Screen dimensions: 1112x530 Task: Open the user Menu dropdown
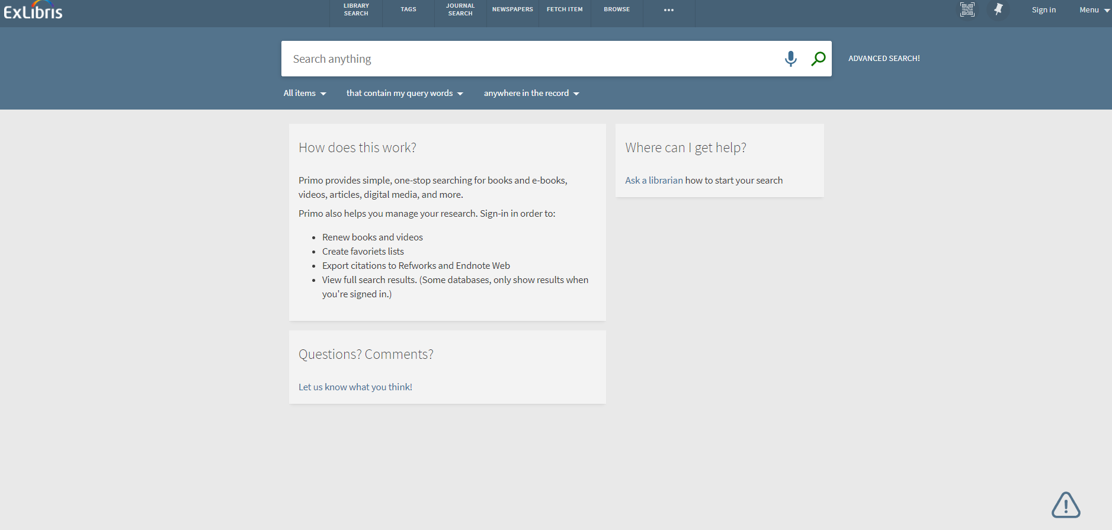pos(1094,10)
